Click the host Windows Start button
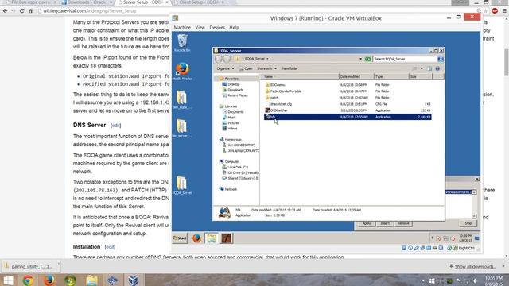 9,280
